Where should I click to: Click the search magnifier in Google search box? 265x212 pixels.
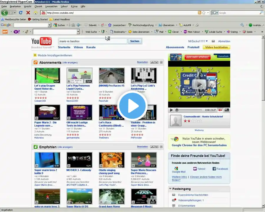(x=261, y=13)
